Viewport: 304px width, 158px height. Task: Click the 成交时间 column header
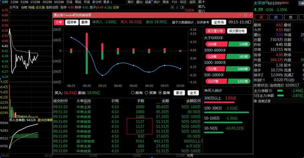[x=60, y=101]
